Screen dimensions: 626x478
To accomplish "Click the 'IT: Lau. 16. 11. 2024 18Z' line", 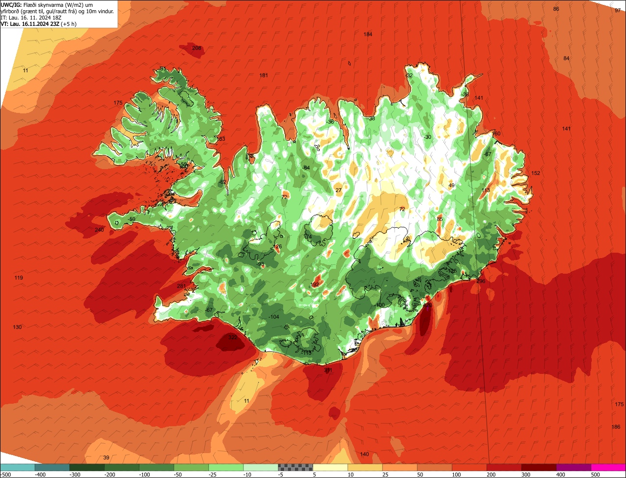I will (x=31, y=17).
